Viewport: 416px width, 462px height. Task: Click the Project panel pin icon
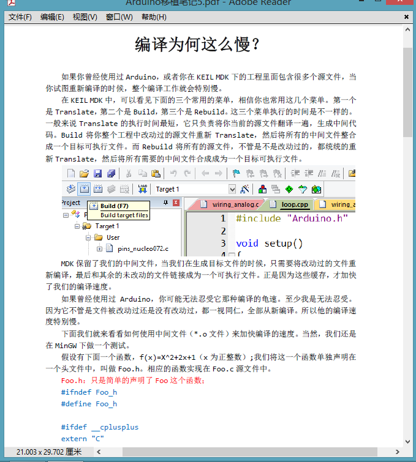[166, 203]
